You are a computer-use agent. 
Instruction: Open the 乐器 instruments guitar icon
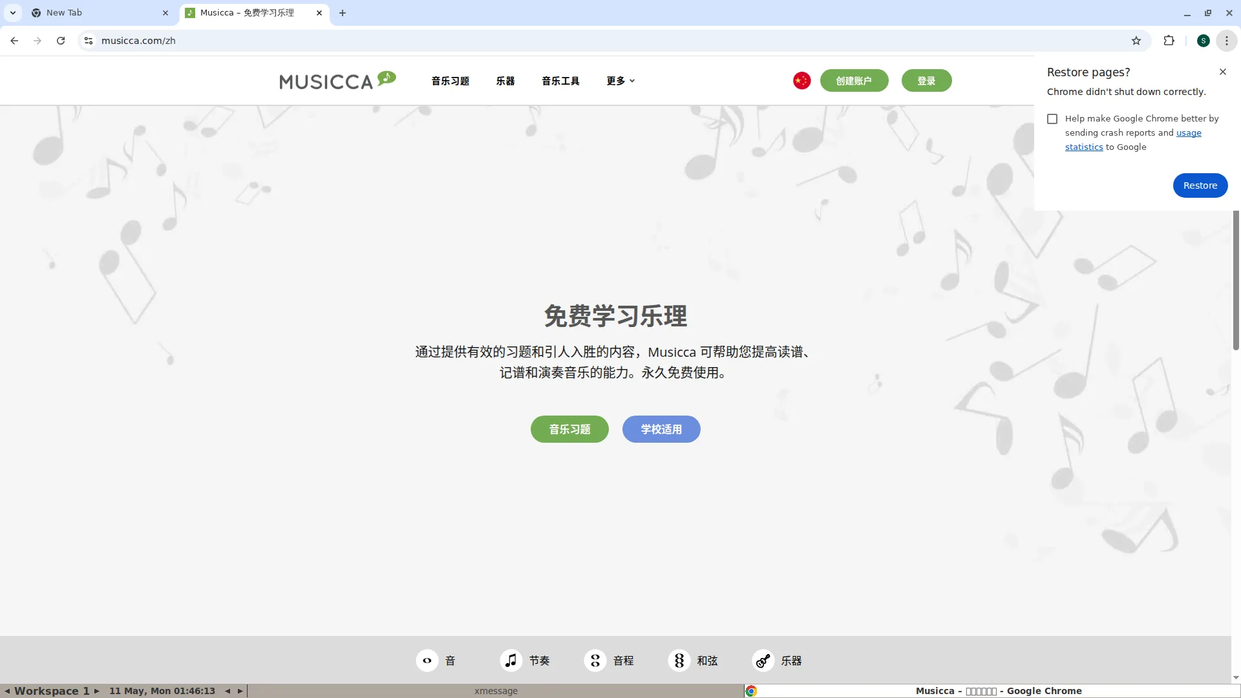763,661
